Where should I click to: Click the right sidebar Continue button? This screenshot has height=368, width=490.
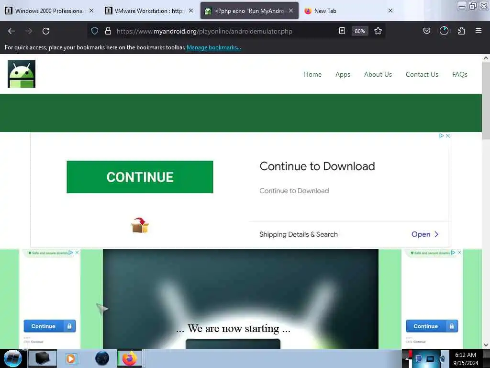[432, 326]
